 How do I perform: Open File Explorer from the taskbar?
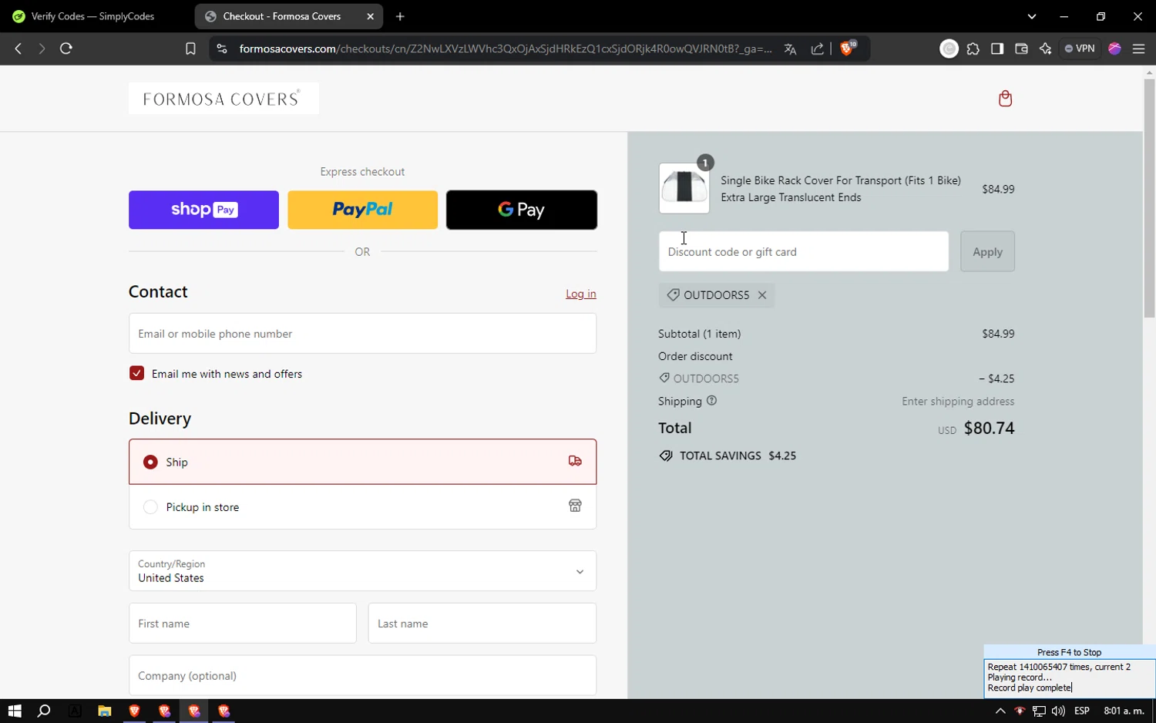point(104,711)
